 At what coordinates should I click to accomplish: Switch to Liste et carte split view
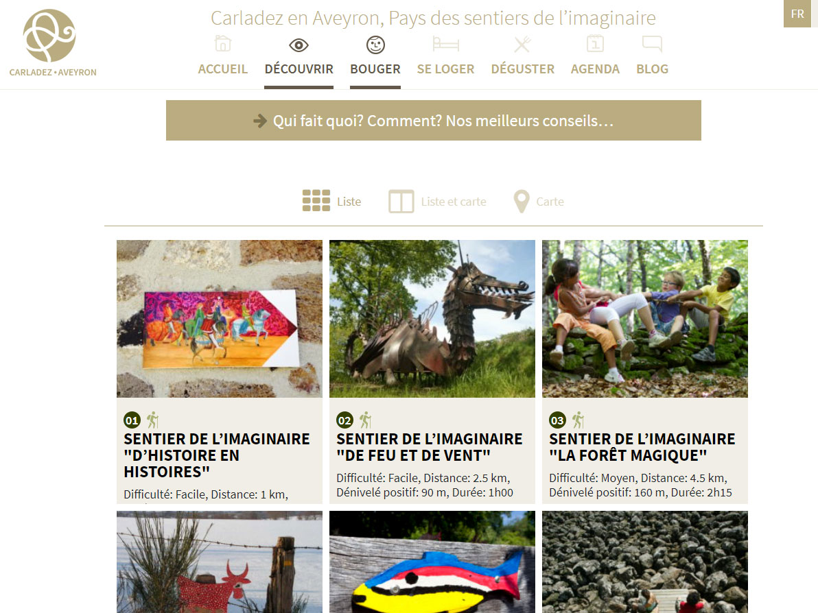(x=437, y=202)
